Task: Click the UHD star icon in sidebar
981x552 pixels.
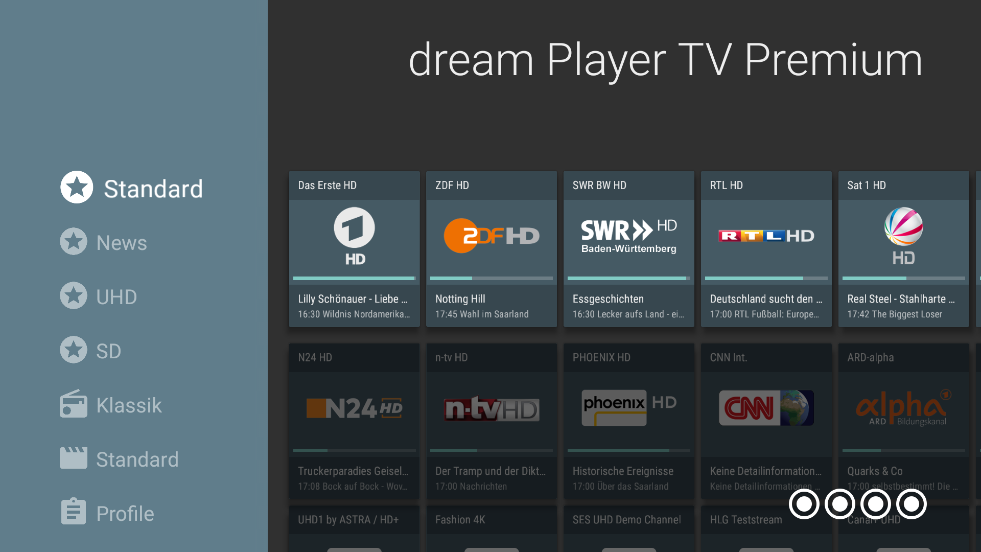Action: click(74, 295)
